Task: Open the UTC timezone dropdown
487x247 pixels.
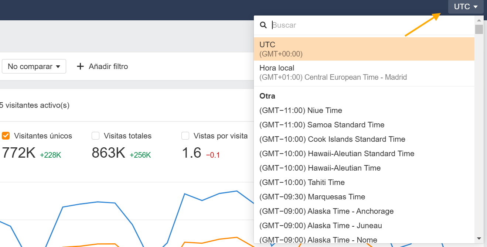Action: click(466, 7)
